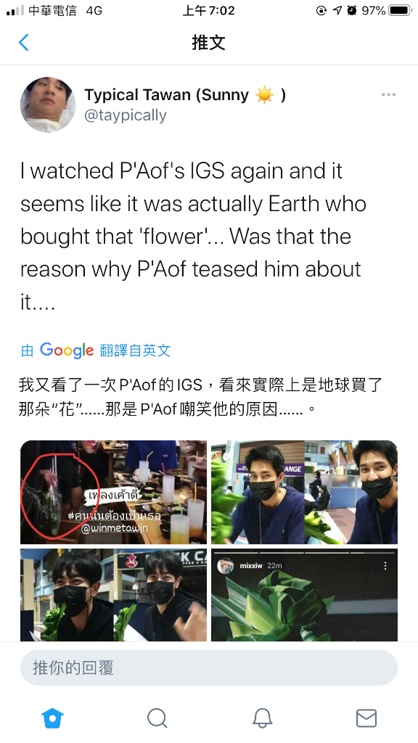Go to the Home tab
Image resolution: width=418 pixels, height=743 pixels.
click(x=52, y=718)
